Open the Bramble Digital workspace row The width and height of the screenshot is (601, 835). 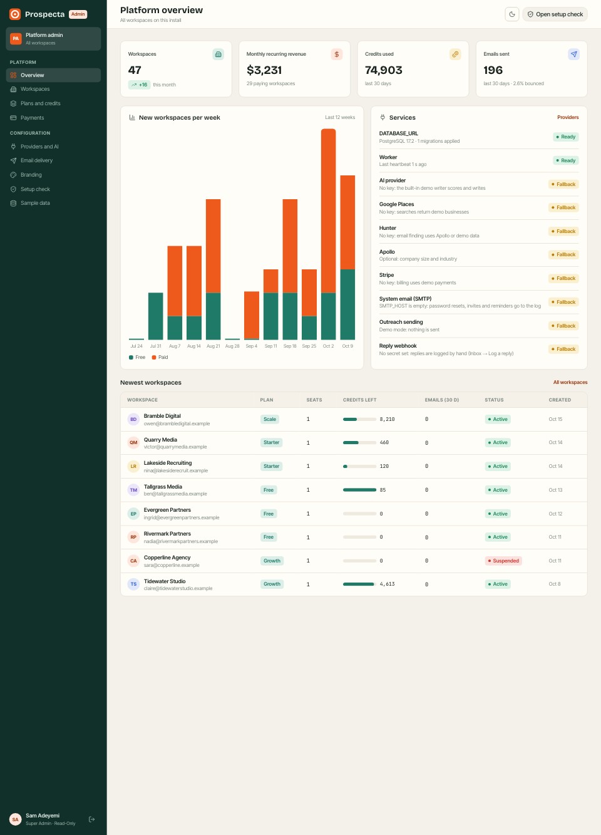(354, 419)
